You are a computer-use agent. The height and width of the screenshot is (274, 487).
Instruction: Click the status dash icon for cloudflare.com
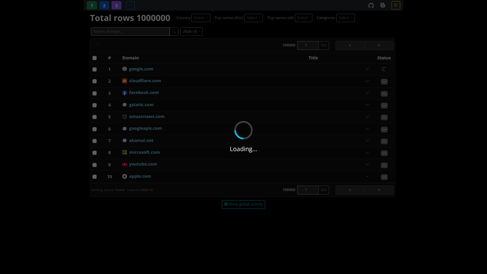point(384,81)
